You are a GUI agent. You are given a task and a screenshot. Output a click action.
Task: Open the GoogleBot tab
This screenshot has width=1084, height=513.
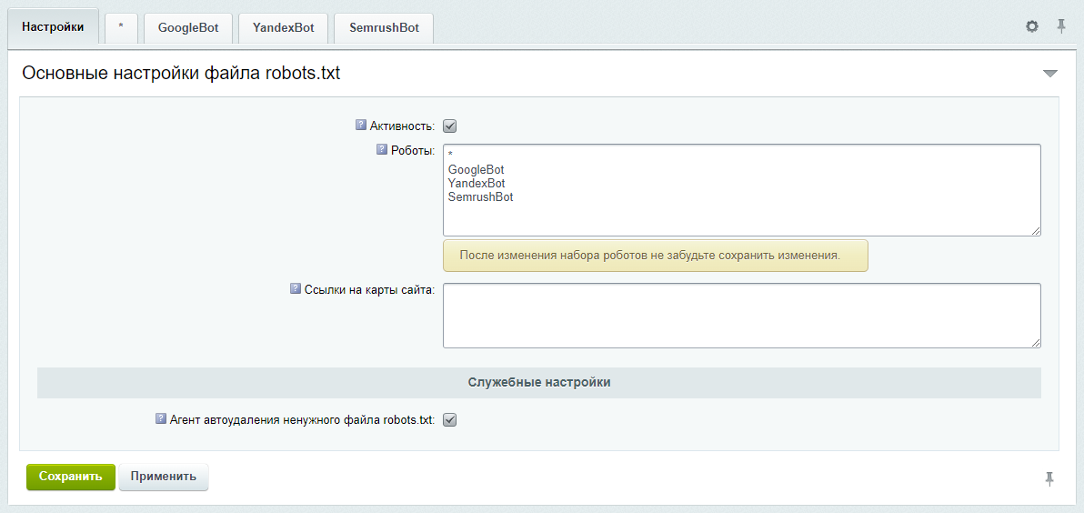coord(188,28)
